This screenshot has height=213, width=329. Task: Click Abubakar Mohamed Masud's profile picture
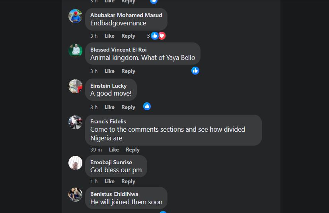(x=75, y=16)
